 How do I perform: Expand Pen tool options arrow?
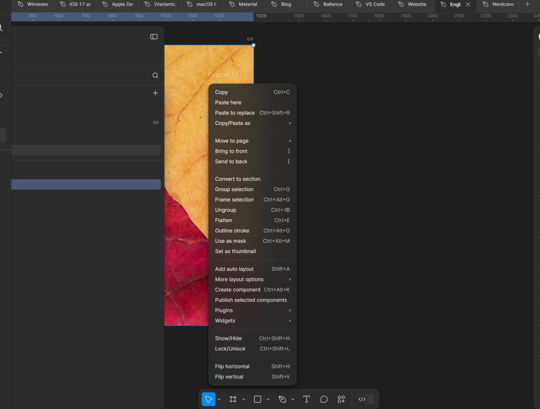pyautogui.click(x=292, y=399)
